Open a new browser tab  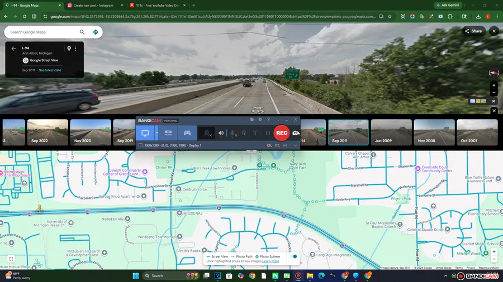coord(194,6)
